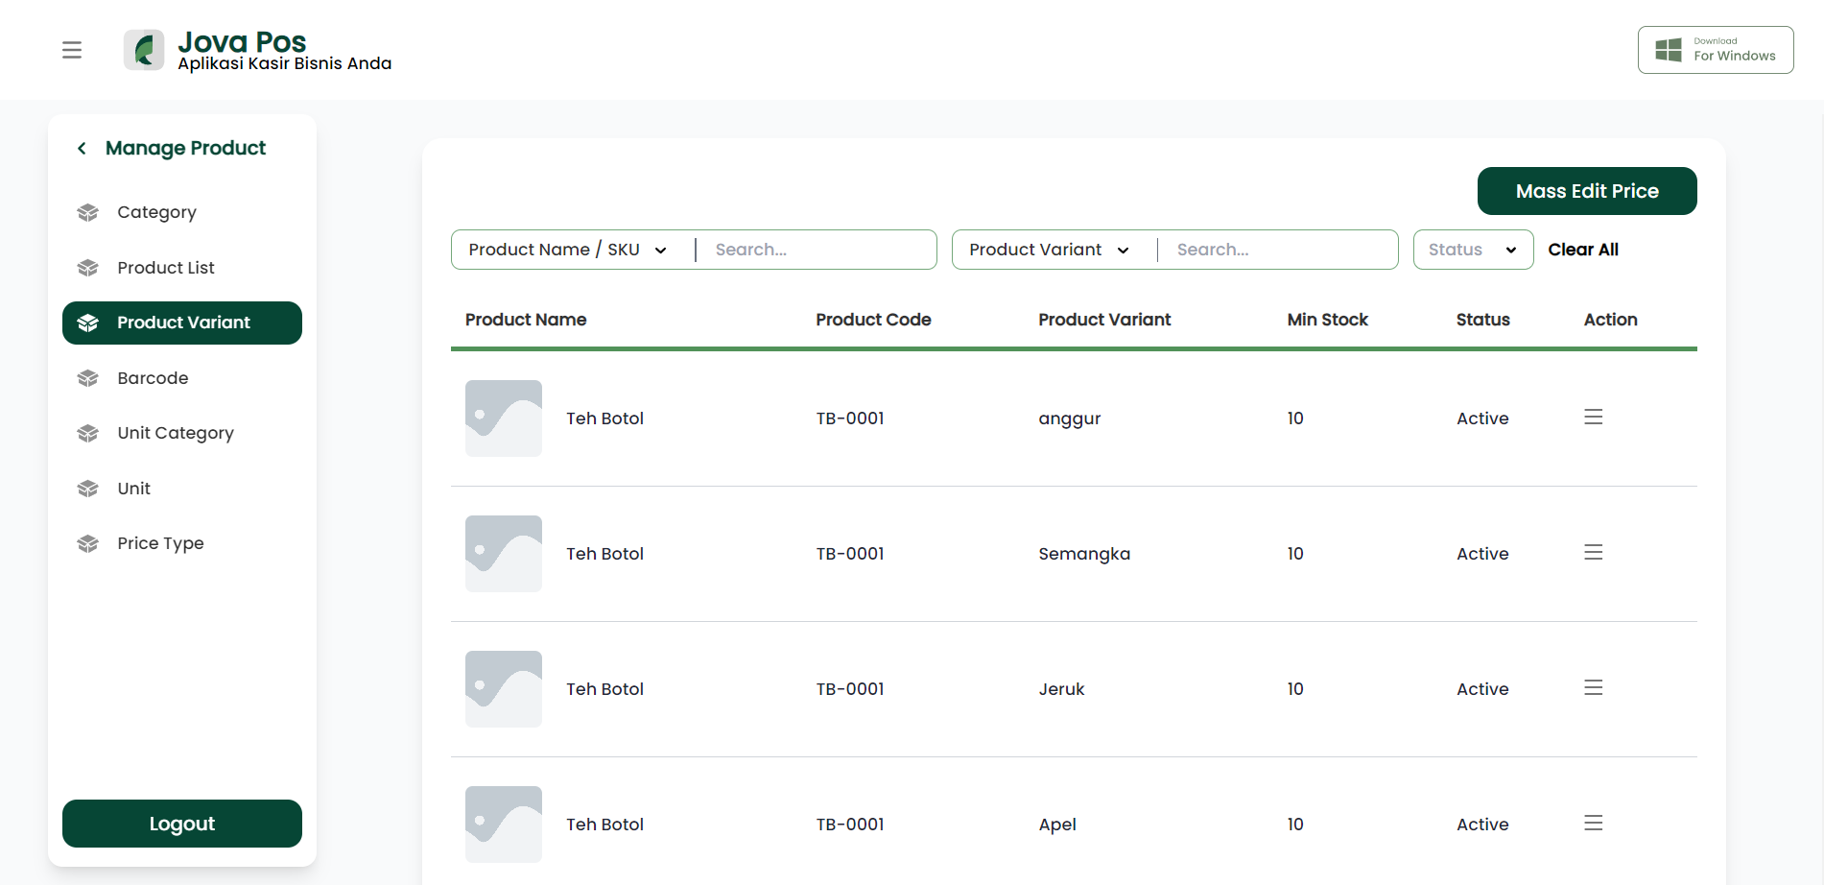This screenshot has height=885, width=1824.
Task: Open Product List in sidebar
Action: point(166,268)
